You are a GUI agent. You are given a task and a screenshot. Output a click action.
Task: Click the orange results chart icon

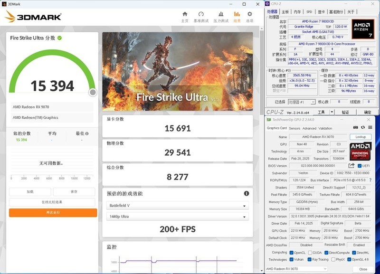pos(237,14)
